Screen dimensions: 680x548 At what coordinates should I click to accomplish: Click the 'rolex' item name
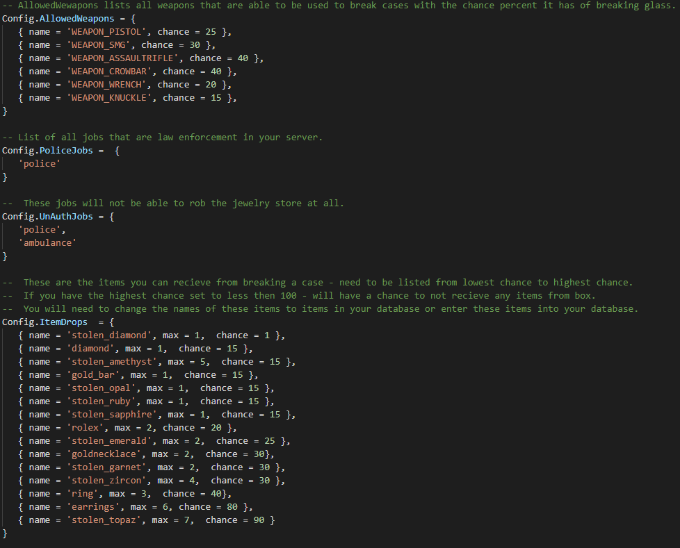(85, 428)
